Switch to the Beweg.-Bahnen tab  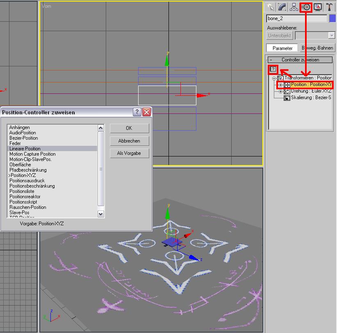pyautogui.click(x=317, y=48)
